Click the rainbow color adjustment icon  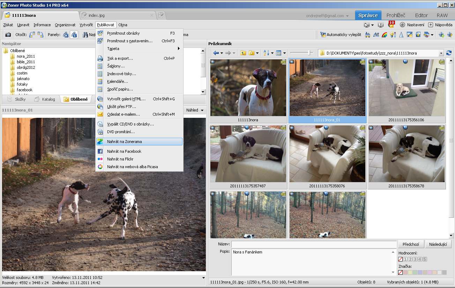pyautogui.click(x=385, y=35)
